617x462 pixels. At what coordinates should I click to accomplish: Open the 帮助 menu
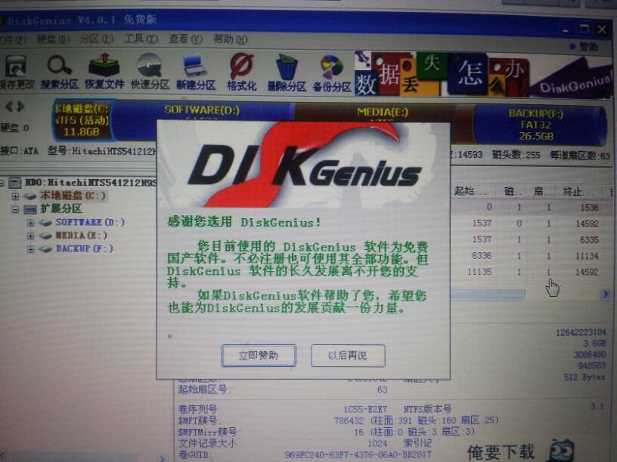230,39
